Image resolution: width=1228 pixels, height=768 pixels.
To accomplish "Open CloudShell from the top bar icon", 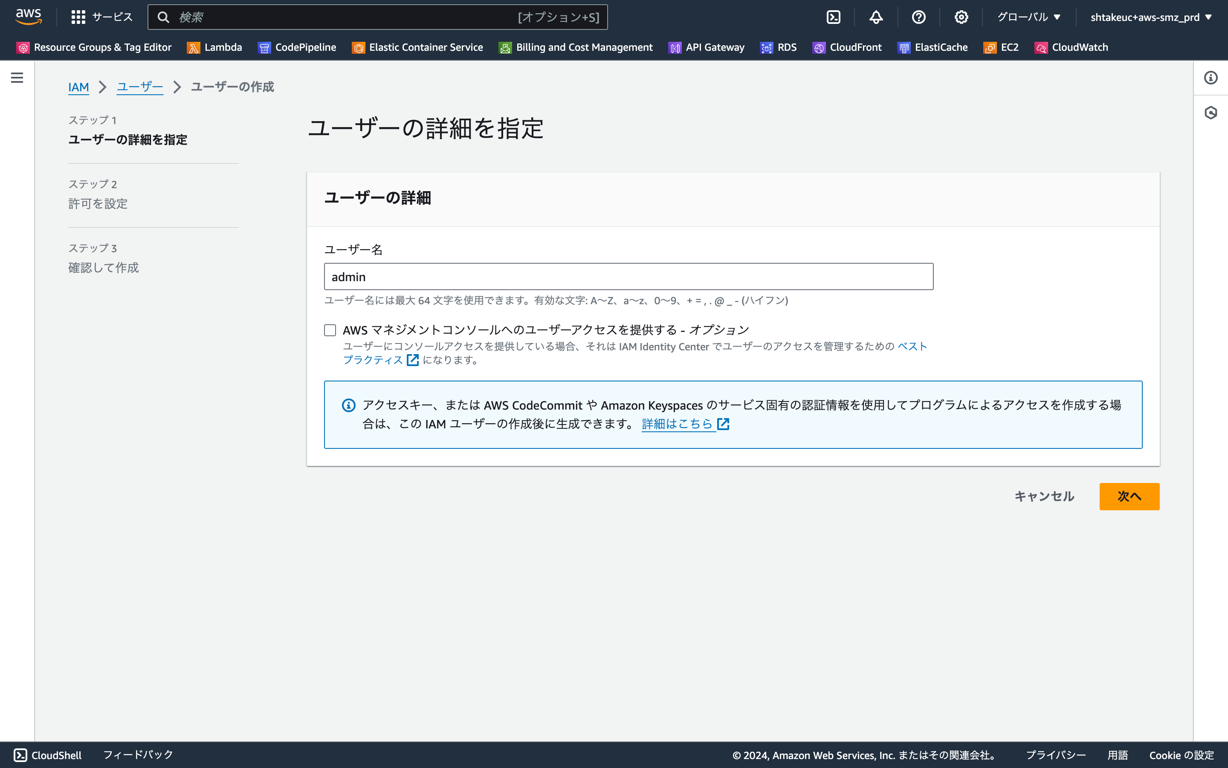I will click(833, 17).
